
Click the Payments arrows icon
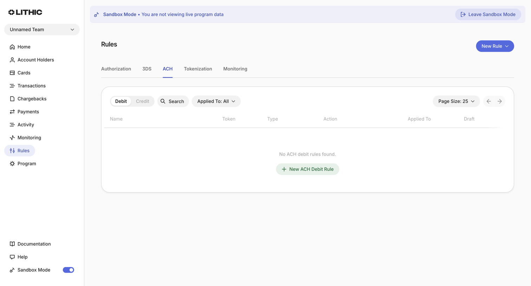point(12,112)
